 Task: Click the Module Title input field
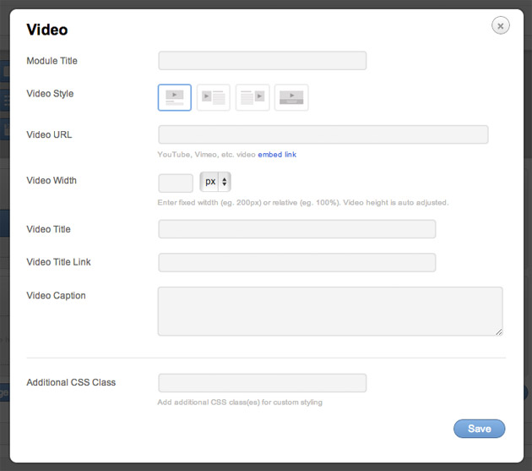(x=263, y=61)
